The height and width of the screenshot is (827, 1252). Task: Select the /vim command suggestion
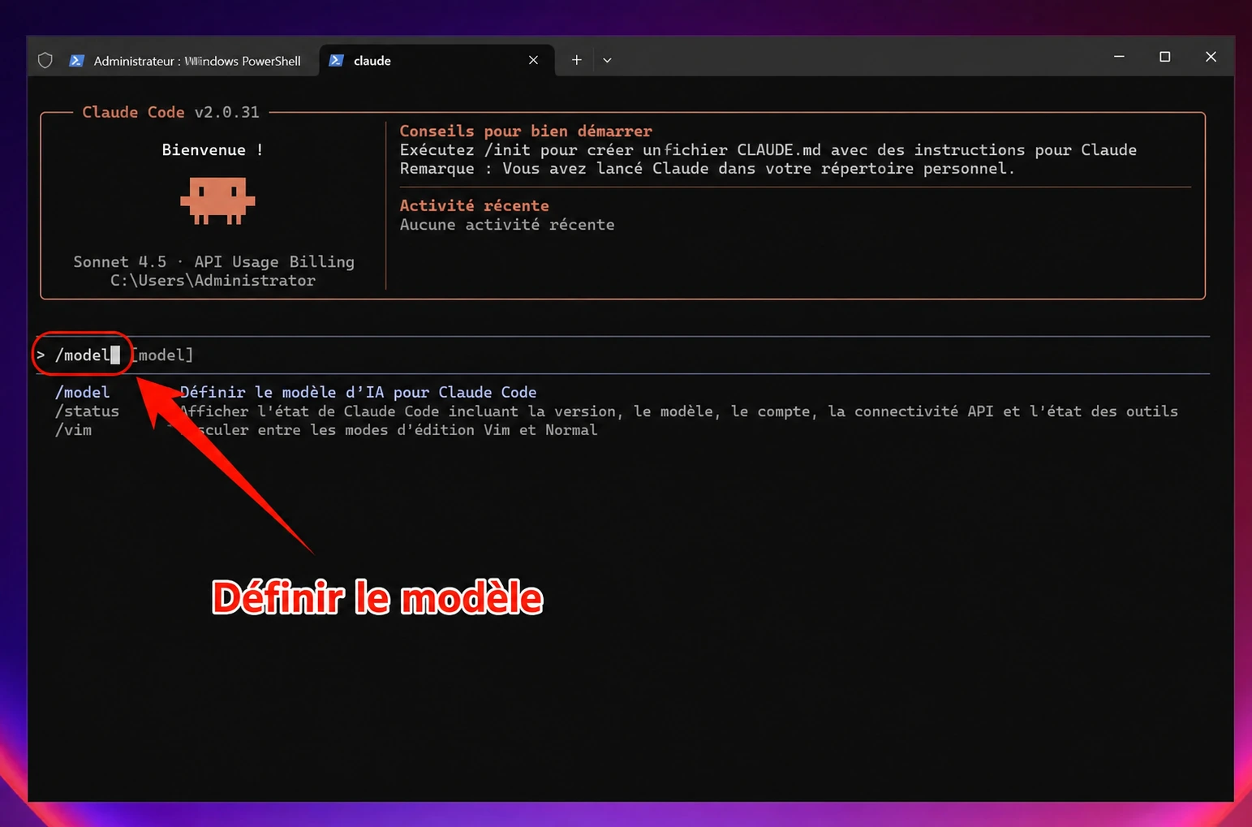tap(73, 430)
